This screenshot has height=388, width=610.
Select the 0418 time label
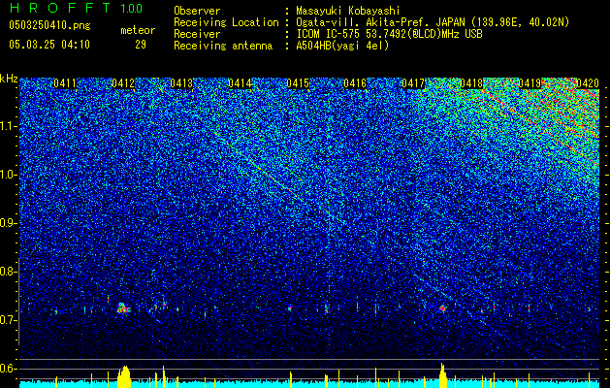[x=471, y=83]
